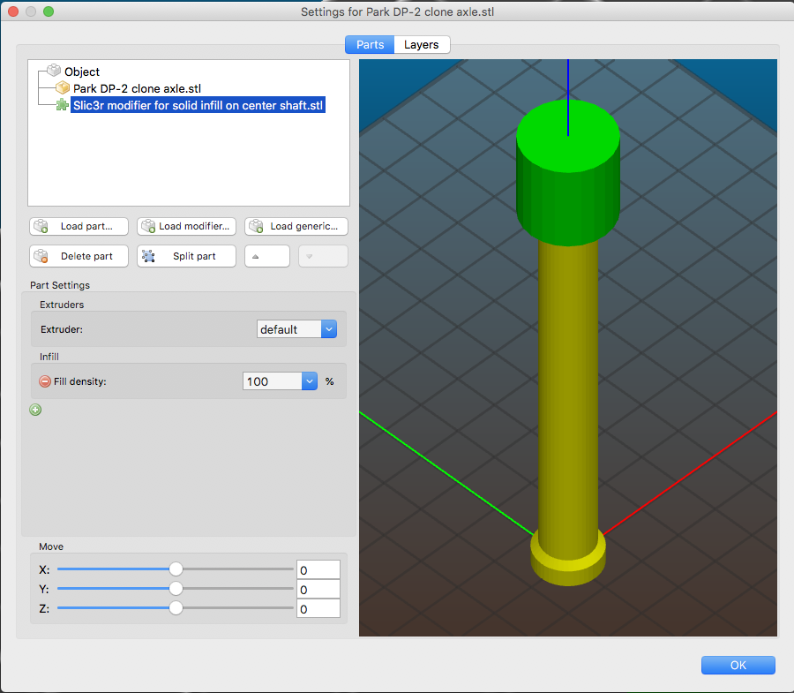Select Slic3r modifier for solid infill item
The image size is (794, 693).
point(198,105)
